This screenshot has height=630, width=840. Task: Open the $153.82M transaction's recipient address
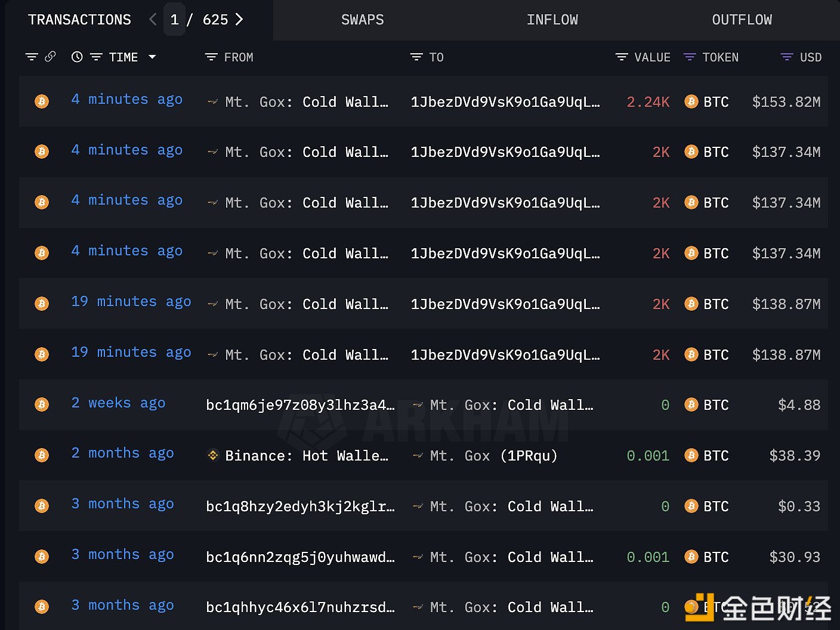505,102
